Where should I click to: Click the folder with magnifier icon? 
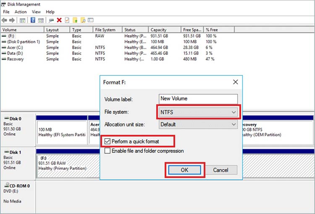click(x=83, y=20)
